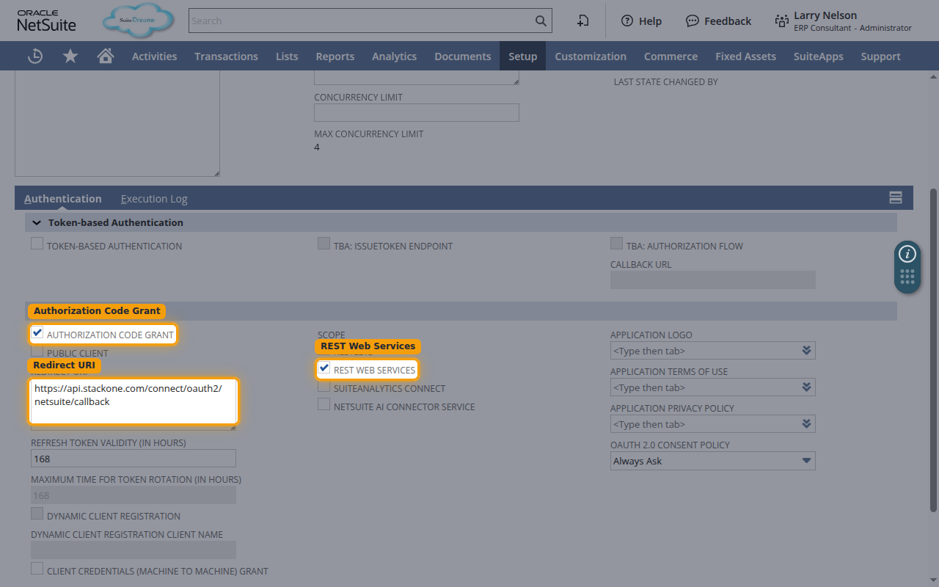Screen dimensions: 939x587
Task: Click the Callback URL field
Action: pyautogui.click(x=713, y=280)
